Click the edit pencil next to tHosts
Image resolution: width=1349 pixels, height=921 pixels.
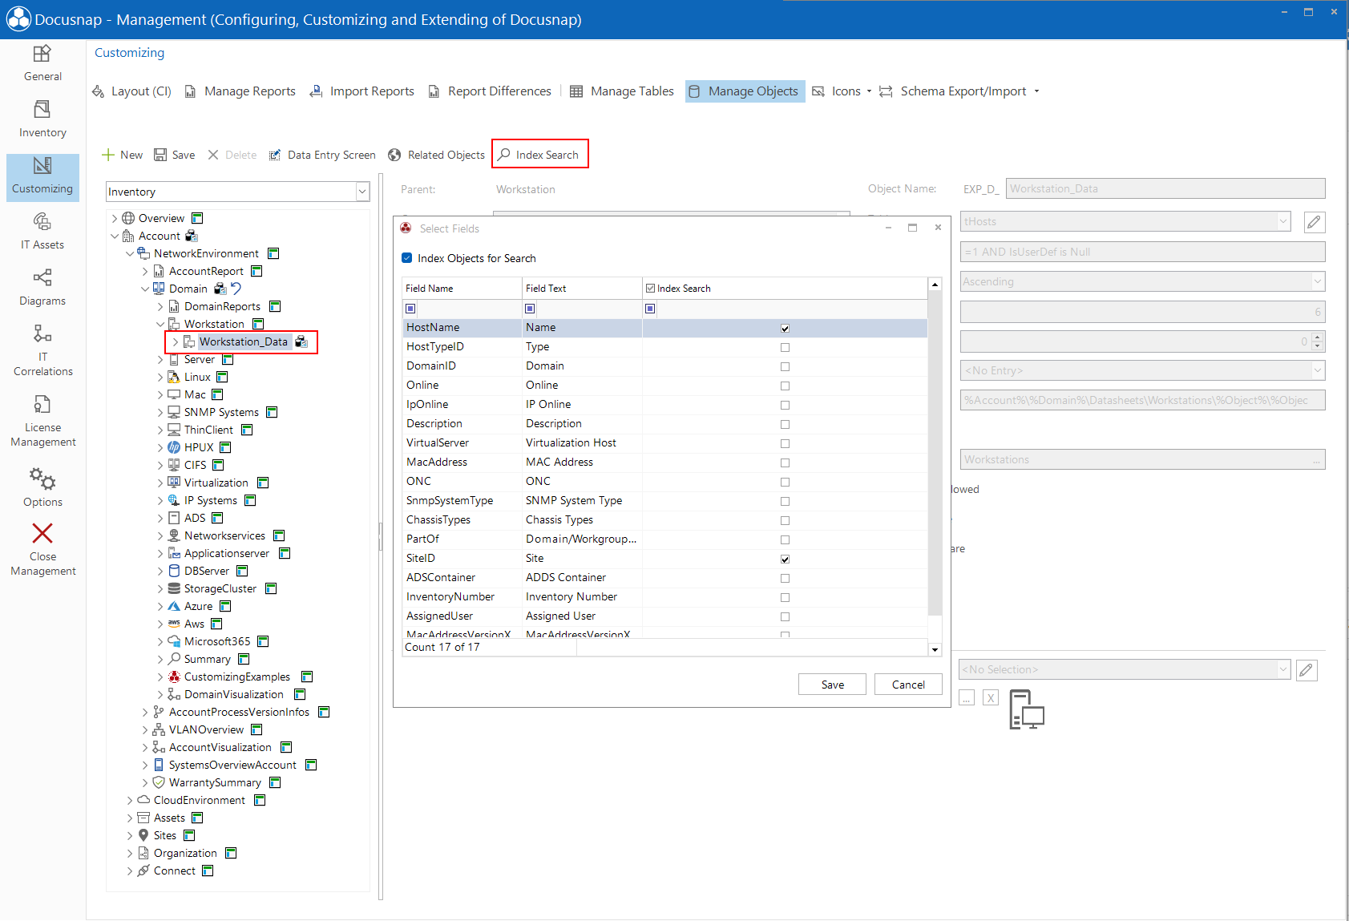pyautogui.click(x=1314, y=222)
